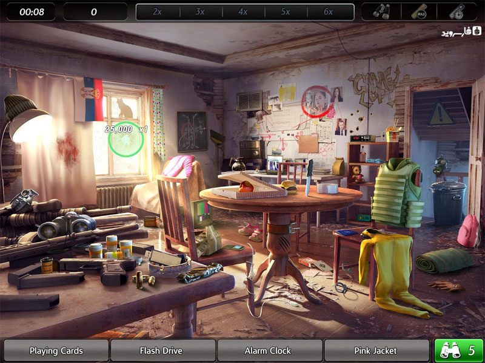Activate the binoculars power-up icon
This screenshot has height=363, width=485.
pyautogui.click(x=381, y=11)
